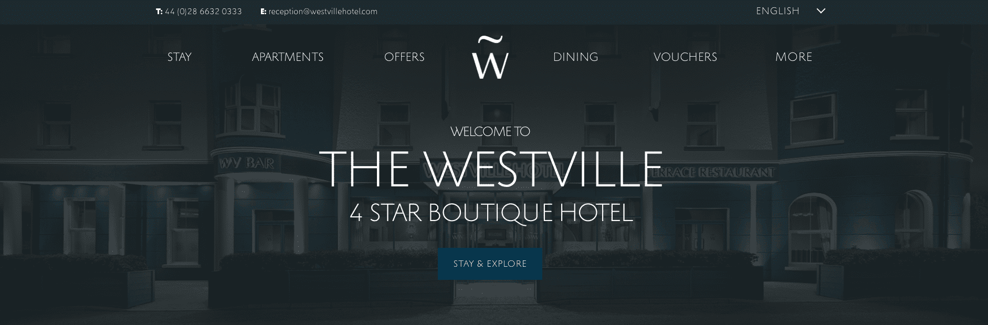Click the E: email label
Screen dimensions: 988x325
tap(264, 12)
